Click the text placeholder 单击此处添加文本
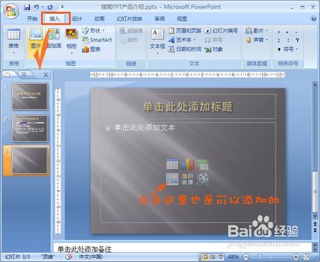 (145, 128)
